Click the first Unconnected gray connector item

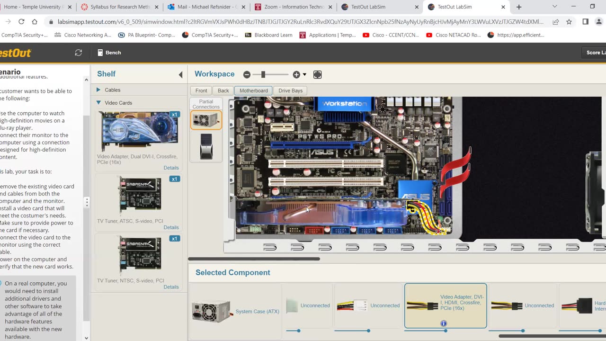[x=308, y=305]
